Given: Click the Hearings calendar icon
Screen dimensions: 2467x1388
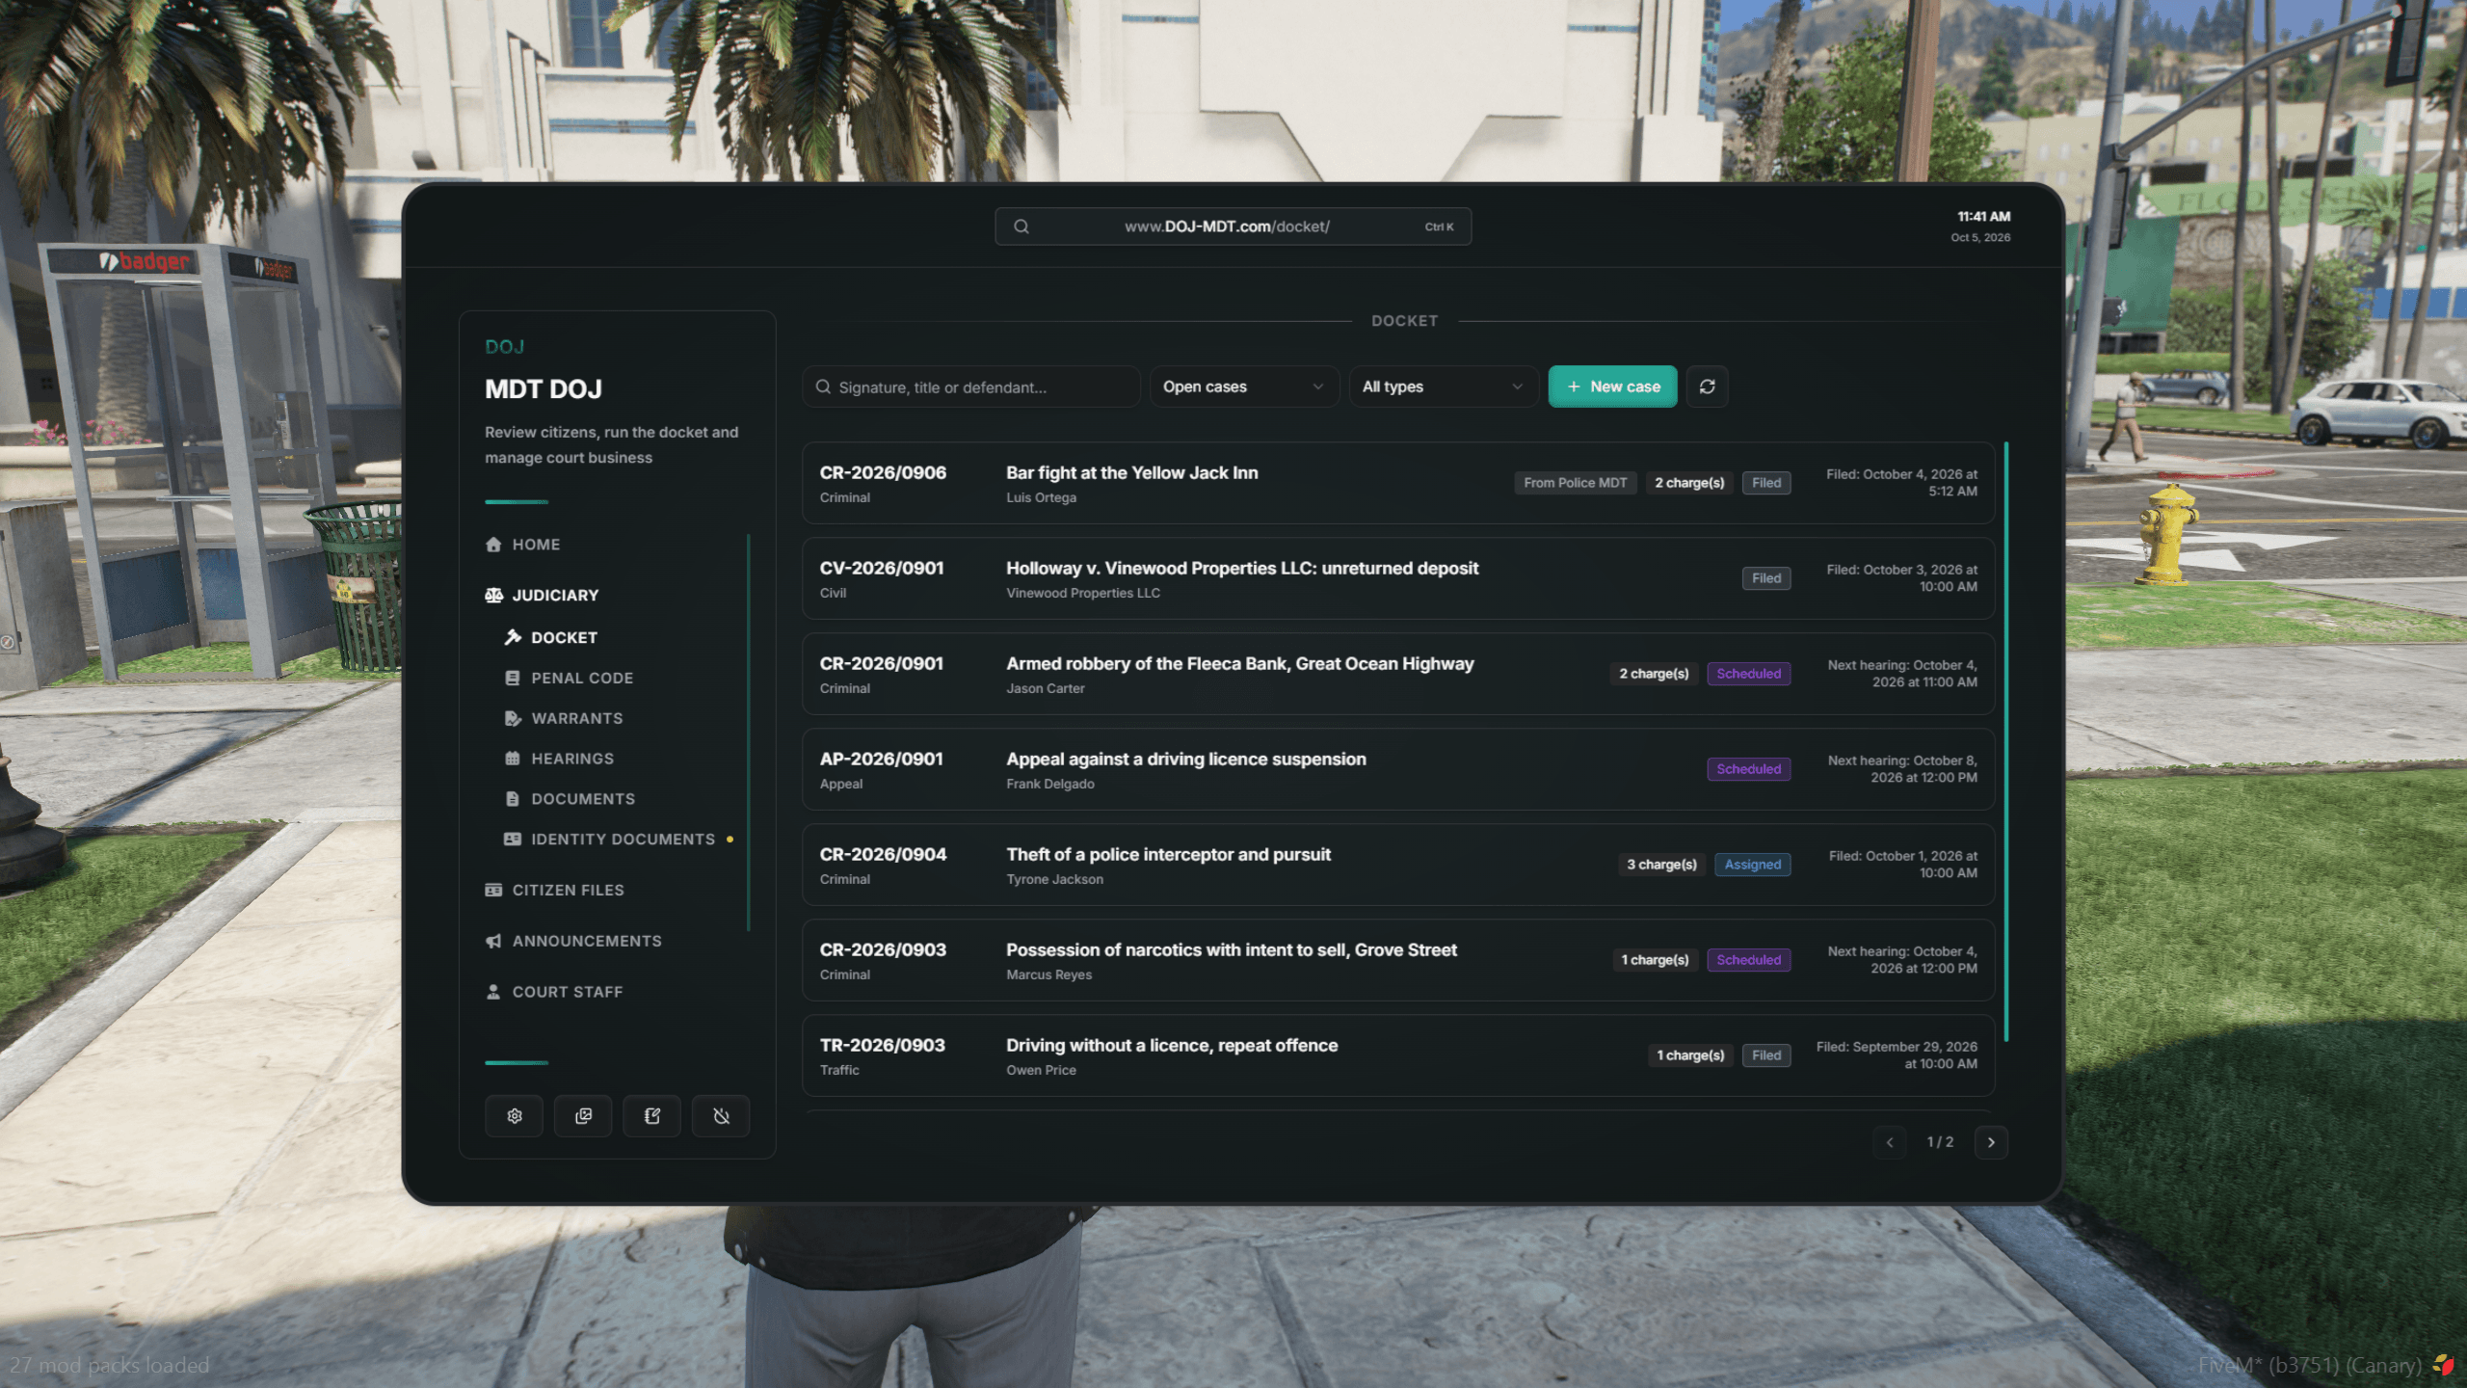Looking at the screenshot, I should pyautogui.click(x=513, y=759).
